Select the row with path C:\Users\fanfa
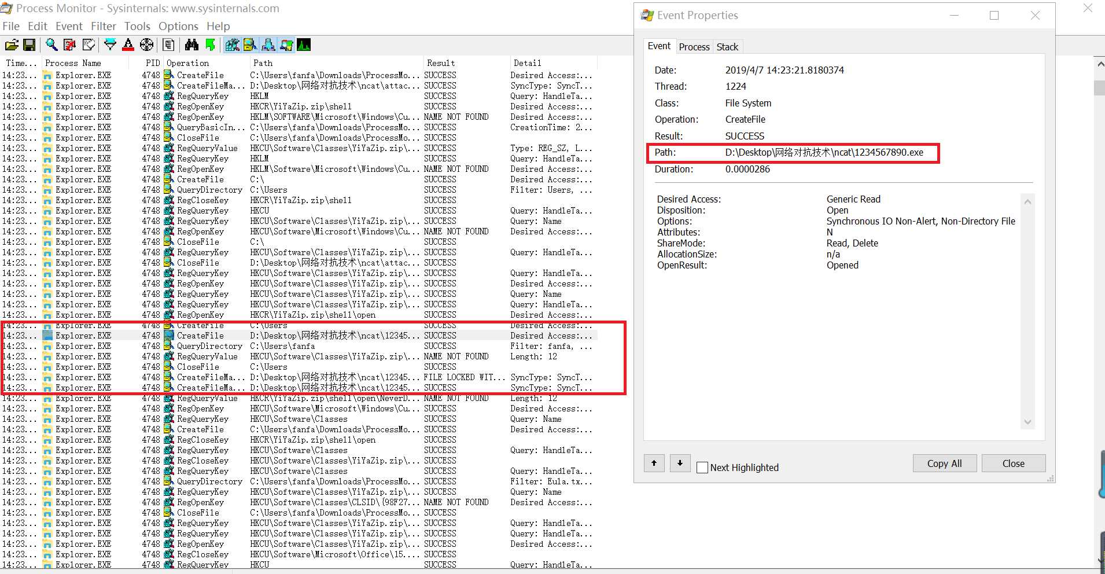This screenshot has width=1105, height=574. pos(299,346)
